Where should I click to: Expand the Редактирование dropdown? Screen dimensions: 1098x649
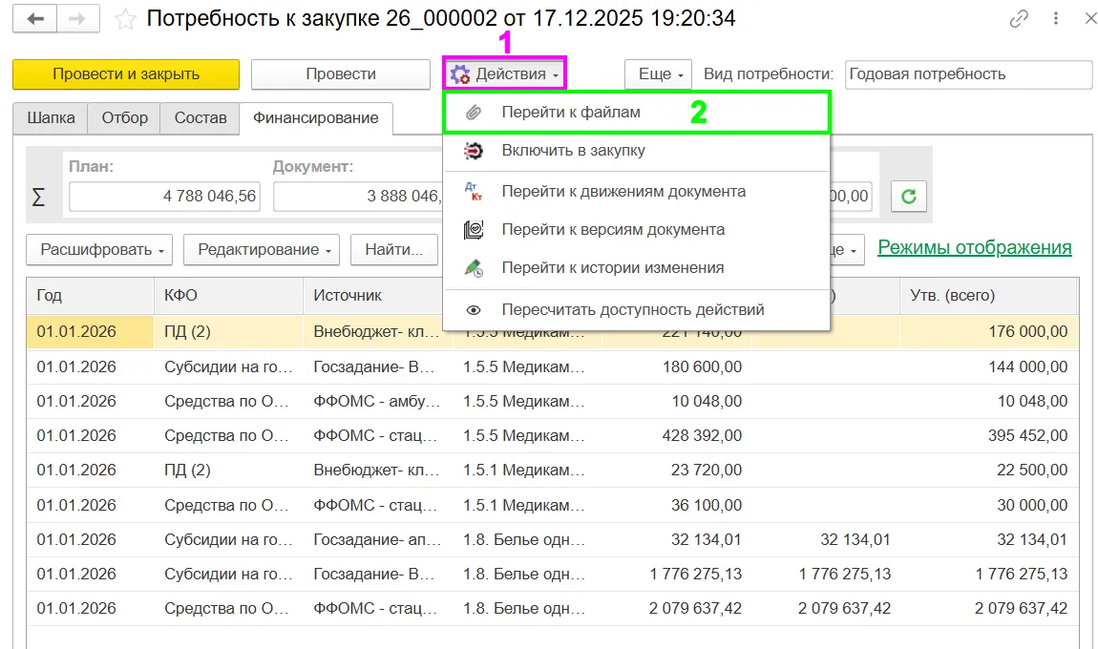point(262,250)
